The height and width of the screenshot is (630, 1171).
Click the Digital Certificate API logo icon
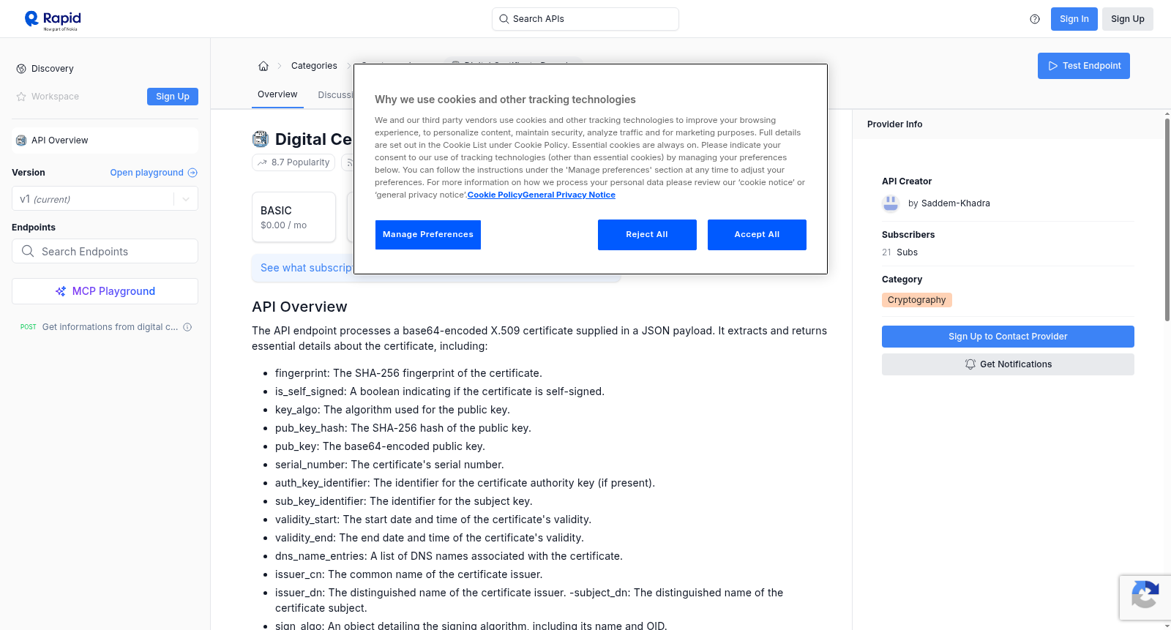[261, 139]
